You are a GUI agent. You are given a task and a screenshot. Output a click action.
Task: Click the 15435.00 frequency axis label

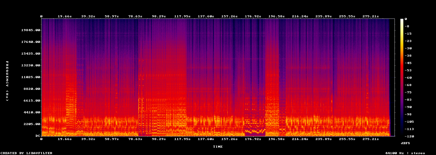tap(31, 54)
